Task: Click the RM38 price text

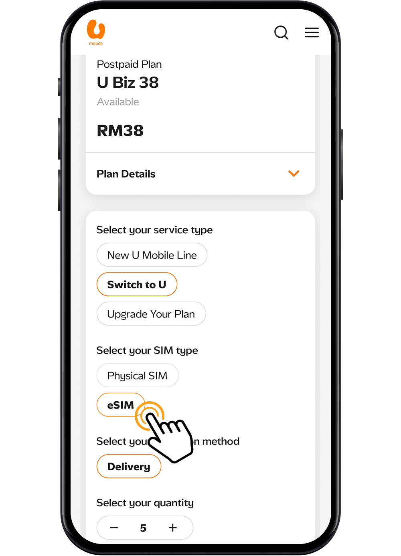Action: click(x=120, y=131)
